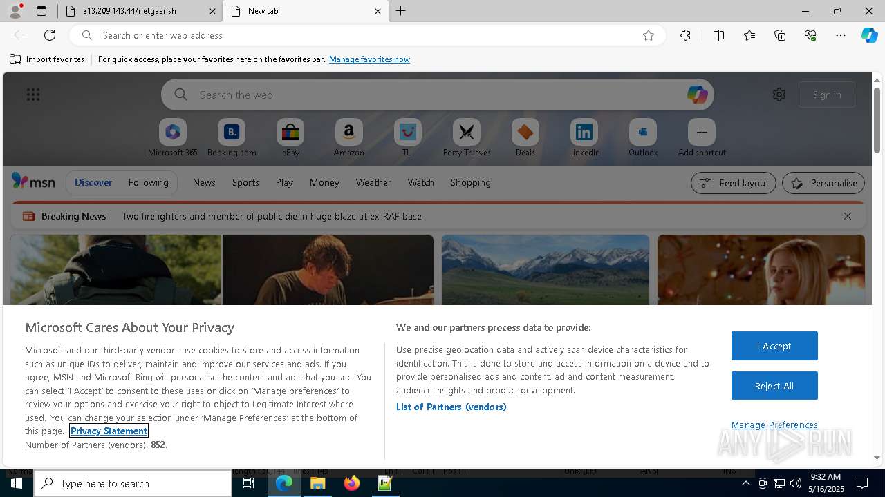Image resolution: width=885 pixels, height=497 pixels.
Task: Click Manage favorites now link
Action: tap(369, 59)
